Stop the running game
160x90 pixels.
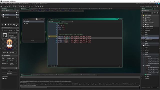click(24, 6)
